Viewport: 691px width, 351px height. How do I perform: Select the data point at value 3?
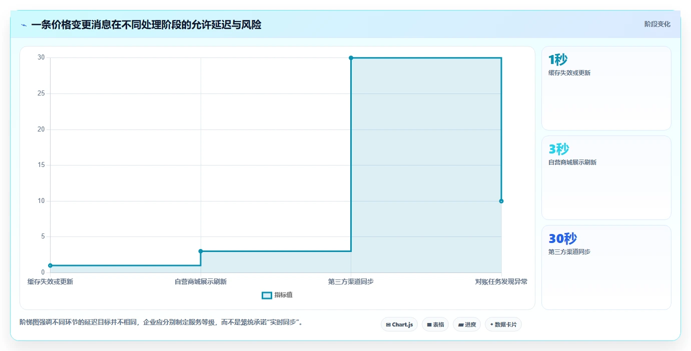[x=201, y=251]
